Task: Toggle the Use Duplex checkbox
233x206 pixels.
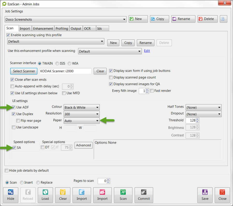Action: point(14,114)
